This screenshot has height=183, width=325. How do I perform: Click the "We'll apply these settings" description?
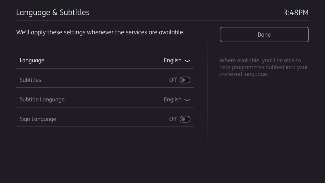click(100, 32)
